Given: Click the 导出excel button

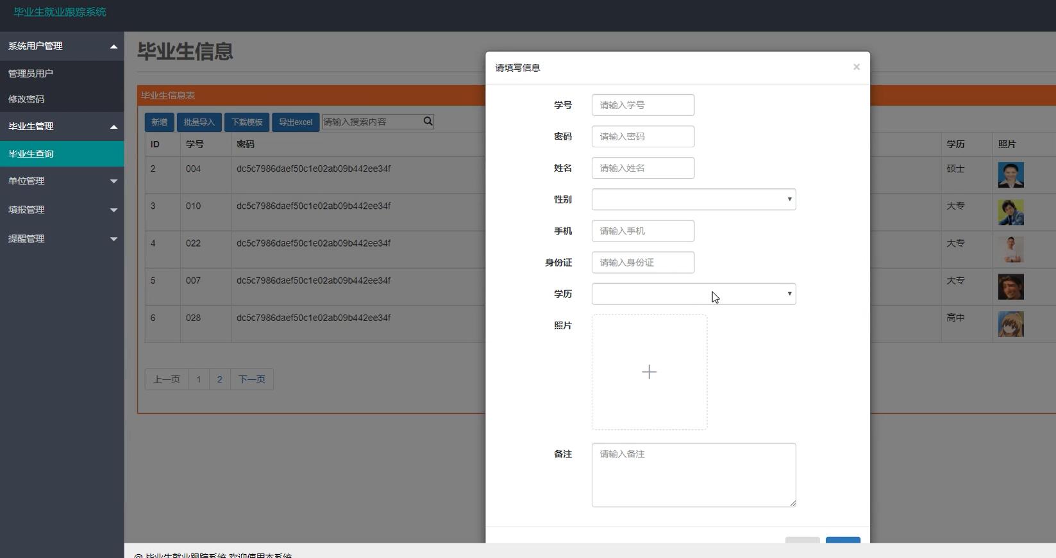Looking at the screenshot, I should [x=296, y=122].
